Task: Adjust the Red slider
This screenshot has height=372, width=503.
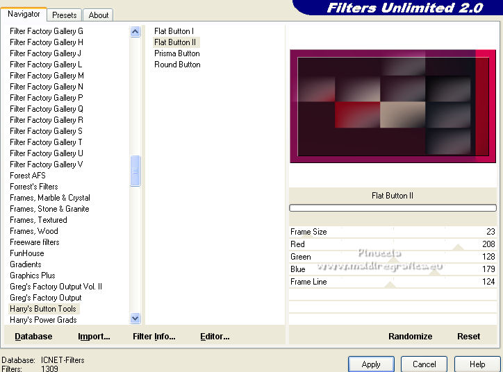Action: [393, 244]
